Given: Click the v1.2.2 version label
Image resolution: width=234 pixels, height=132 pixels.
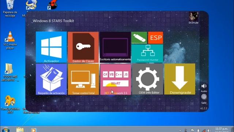Looking at the screenshot, I should tap(204, 108).
